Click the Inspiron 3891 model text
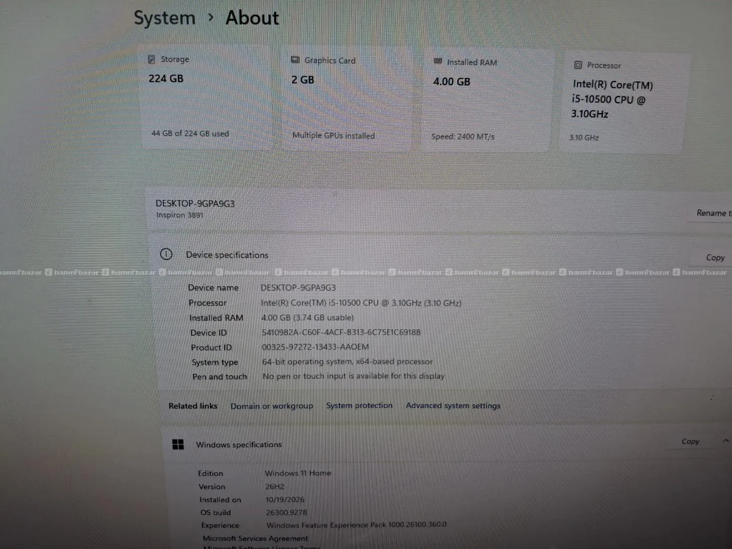Viewport: 732px width, 549px height. coord(180,215)
